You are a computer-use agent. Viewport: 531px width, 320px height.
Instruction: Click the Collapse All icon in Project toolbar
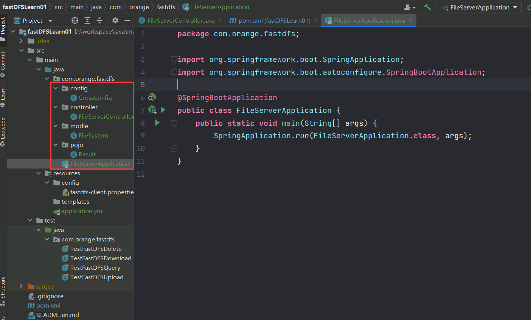click(99, 20)
